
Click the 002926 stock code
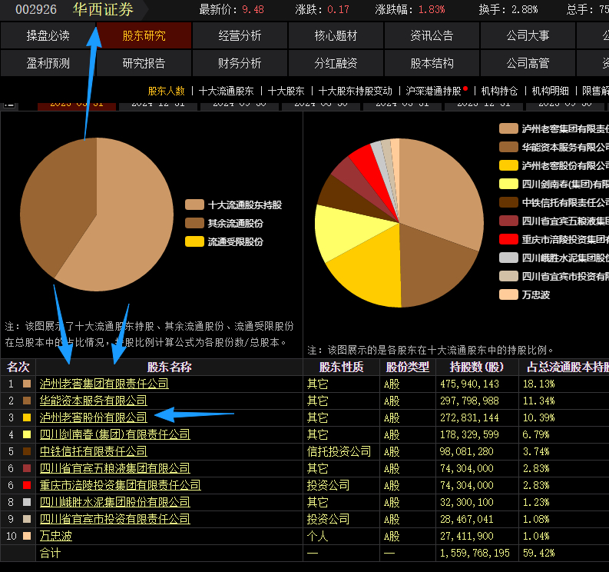(x=36, y=9)
